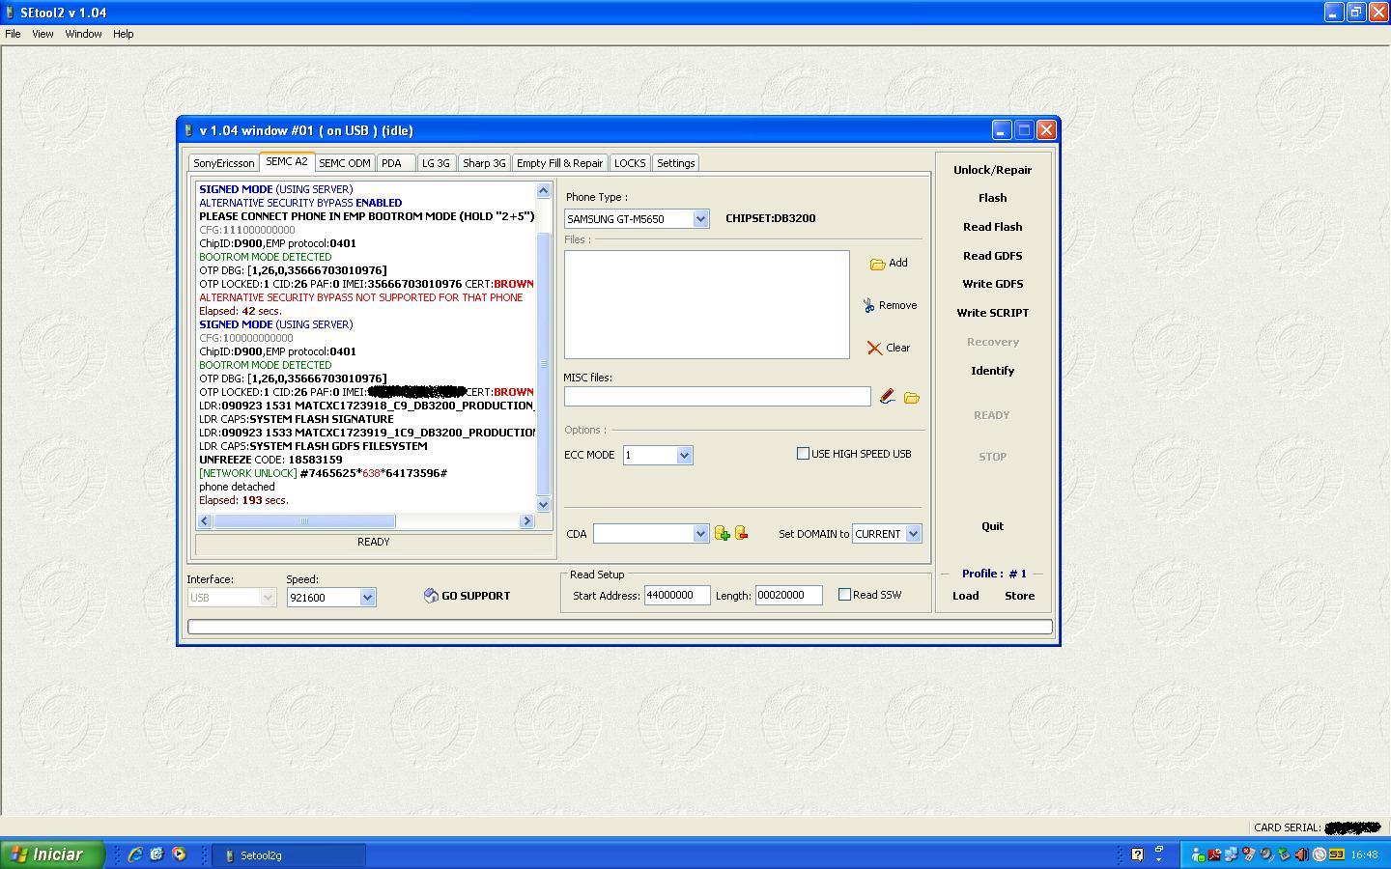Image resolution: width=1391 pixels, height=869 pixels.
Task: Open the Set DOMAIN to dropdown
Action: pyautogui.click(x=913, y=534)
